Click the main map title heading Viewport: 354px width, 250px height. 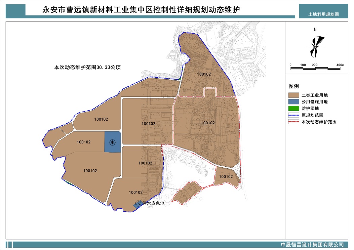click(x=141, y=9)
